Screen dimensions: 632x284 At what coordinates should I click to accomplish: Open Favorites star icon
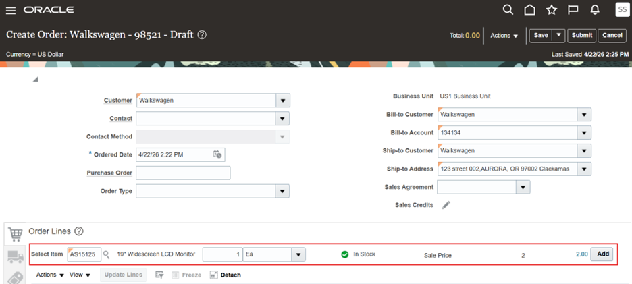click(552, 10)
